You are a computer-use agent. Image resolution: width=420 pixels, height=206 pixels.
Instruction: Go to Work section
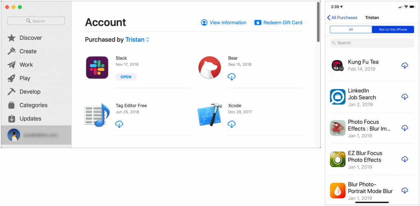26,65
